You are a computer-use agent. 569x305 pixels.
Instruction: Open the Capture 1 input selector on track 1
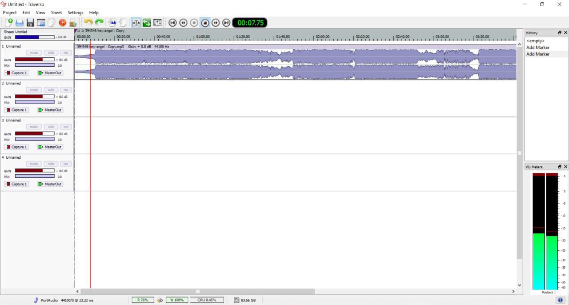[16, 73]
